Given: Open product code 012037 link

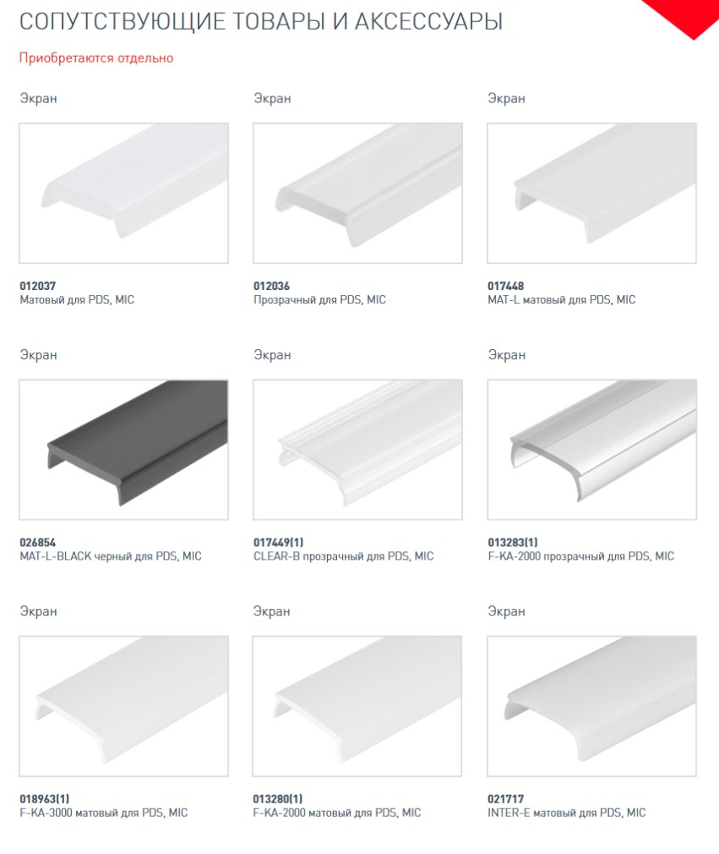Looking at the screenshot, I should pyautogui.click(x=37, y=286).
